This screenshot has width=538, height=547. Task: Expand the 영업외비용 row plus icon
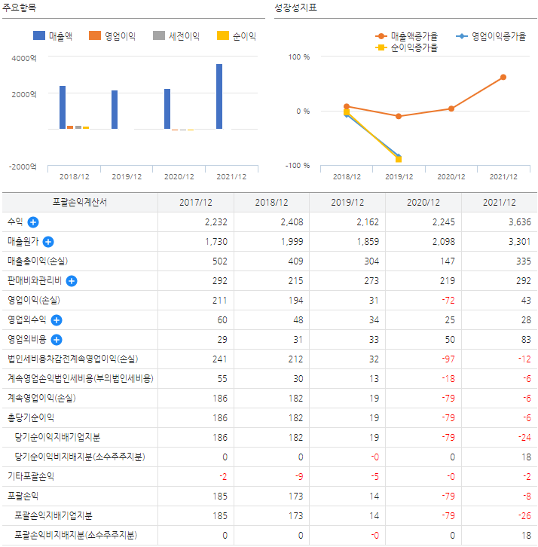click(x=57, y=340)
